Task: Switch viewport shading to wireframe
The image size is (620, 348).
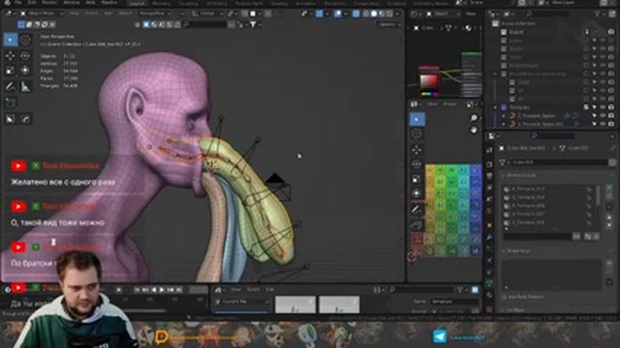Action: (366, 14)
